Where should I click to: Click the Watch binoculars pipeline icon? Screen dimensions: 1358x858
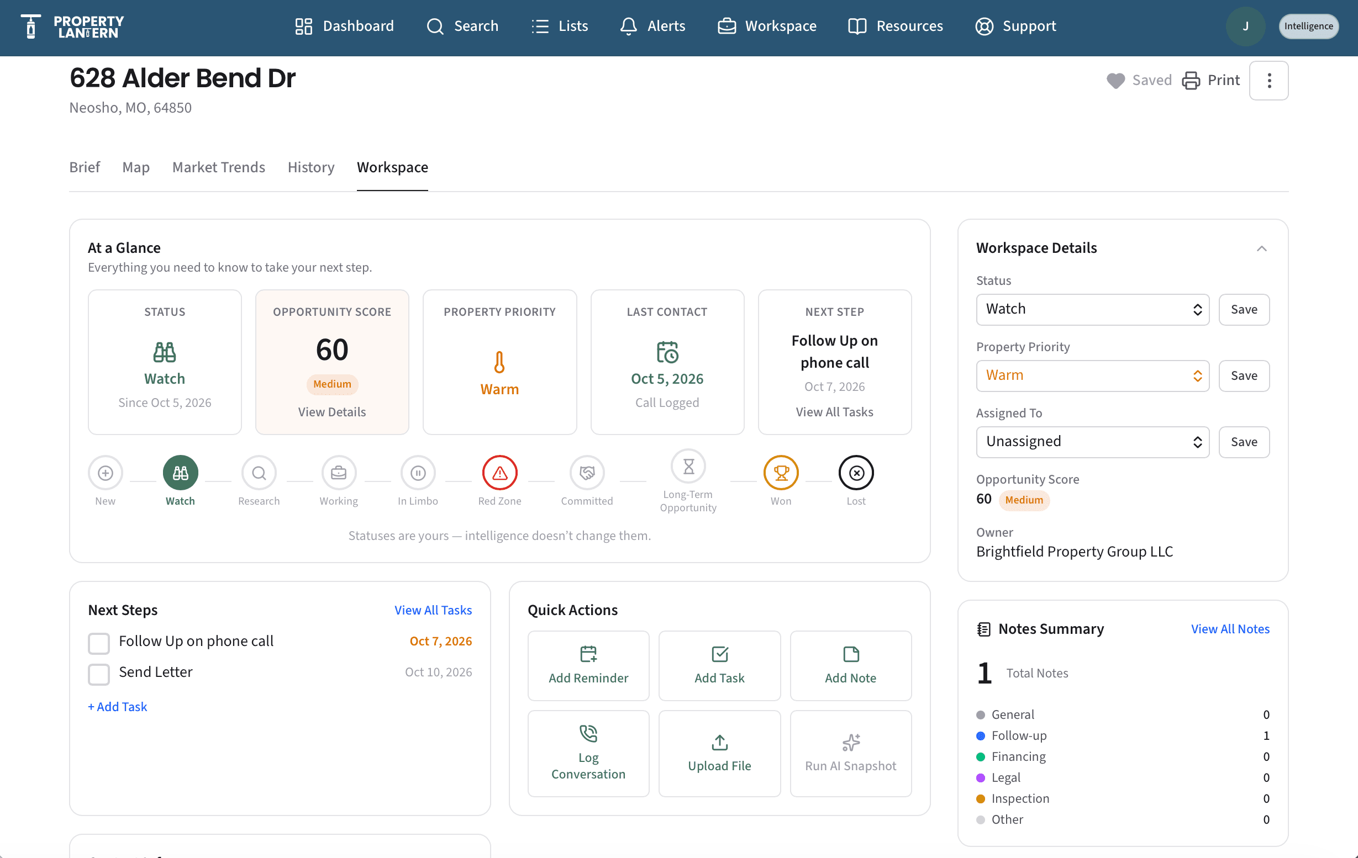[181, 473]
